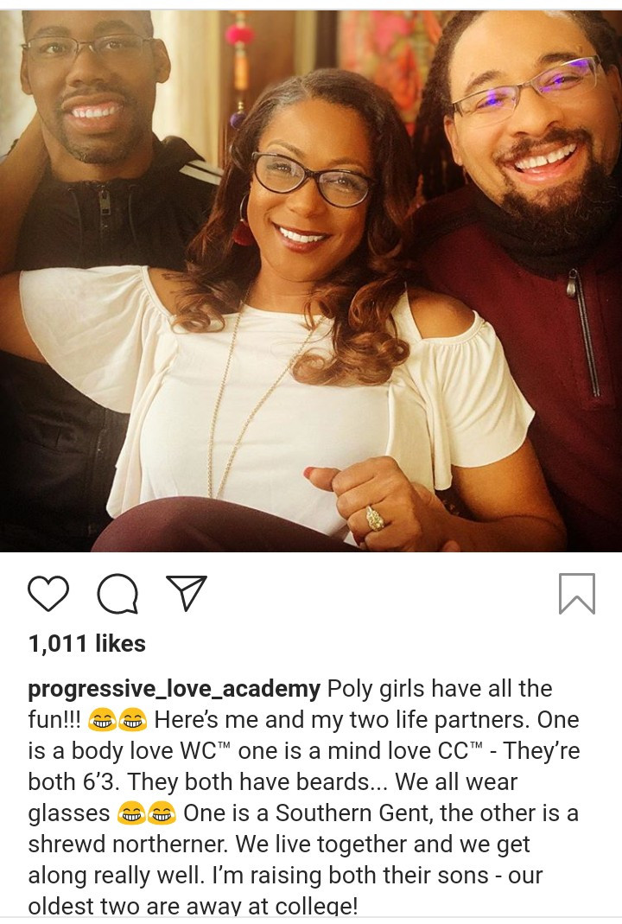The height and width of the screenshot is (924, 622).
Task: Tap the last caption line about college
Action: 193,907
